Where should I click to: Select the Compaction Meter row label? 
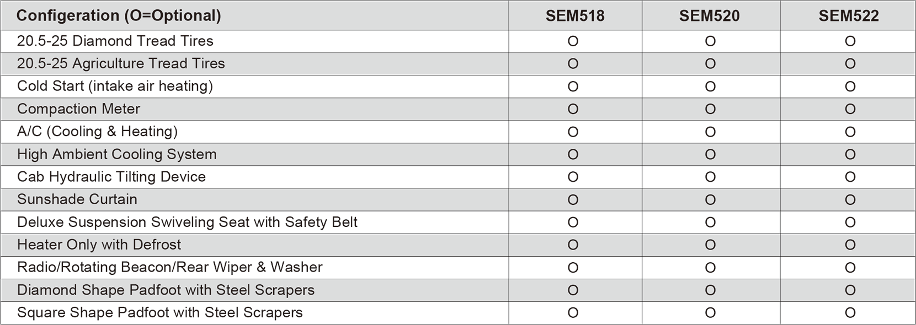click(78, 109)
